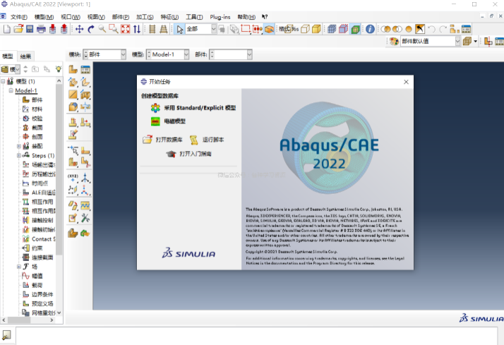Screen dimensions: 504x345
Task: Expand the Steps (1) tree node
Action: (x=19, y=155)
